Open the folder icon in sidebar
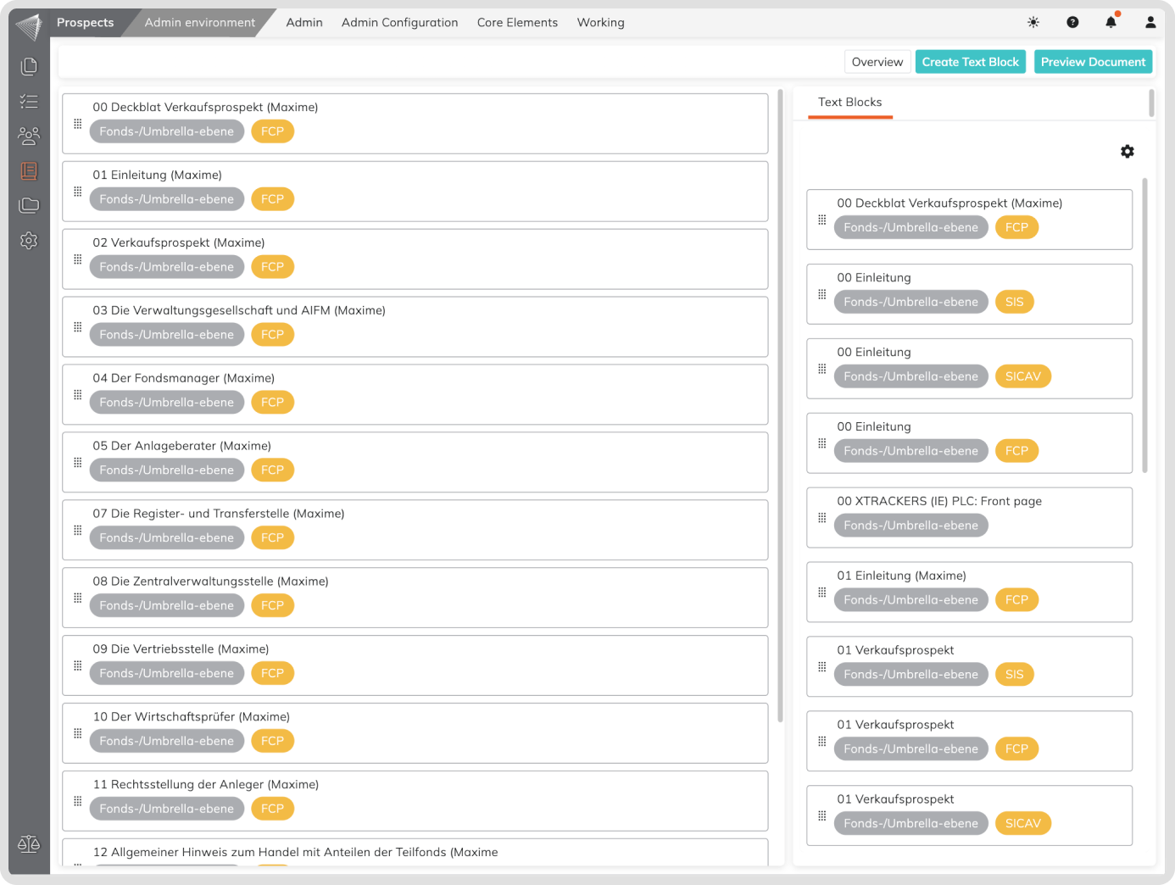1175x885 pixels. [x=29, y=205]
